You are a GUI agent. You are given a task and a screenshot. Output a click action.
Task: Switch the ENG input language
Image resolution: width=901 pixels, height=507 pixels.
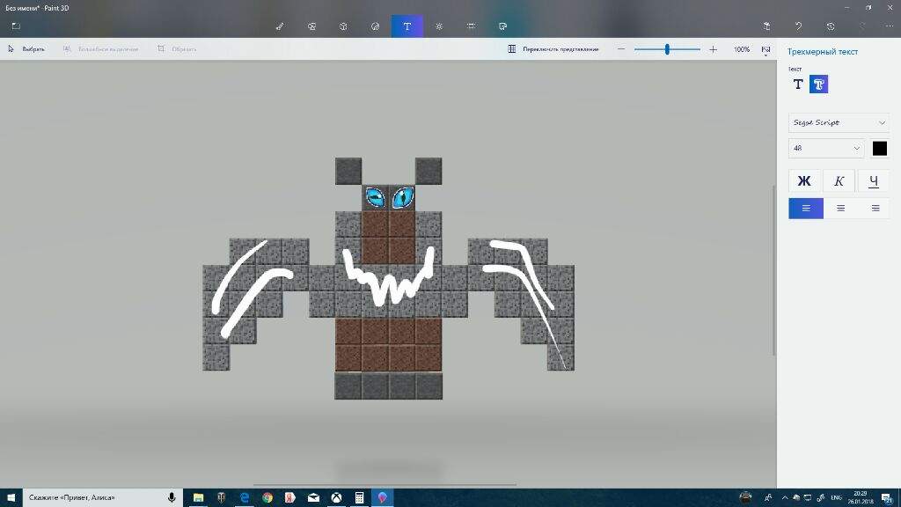[x=836, y=498]
